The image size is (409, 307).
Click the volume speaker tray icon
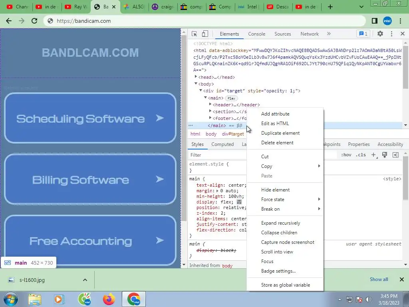(x=369, y=299)
